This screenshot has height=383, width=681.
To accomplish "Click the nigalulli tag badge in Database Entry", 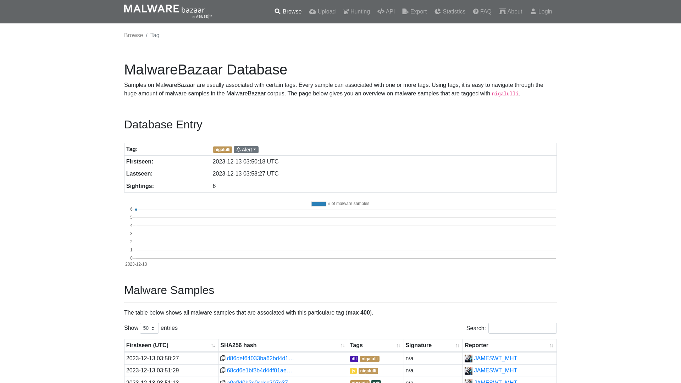I will 222,150.
